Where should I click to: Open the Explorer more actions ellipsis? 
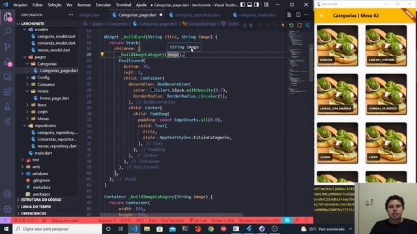[x=71, y=15]
